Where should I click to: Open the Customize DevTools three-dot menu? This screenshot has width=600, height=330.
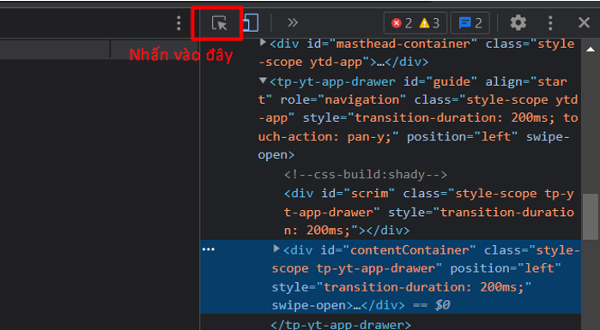(x=550, y=23)
